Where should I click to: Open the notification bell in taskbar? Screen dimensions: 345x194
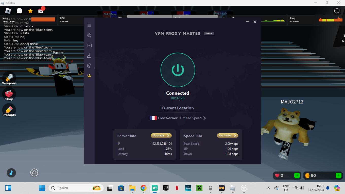(328, 188)
